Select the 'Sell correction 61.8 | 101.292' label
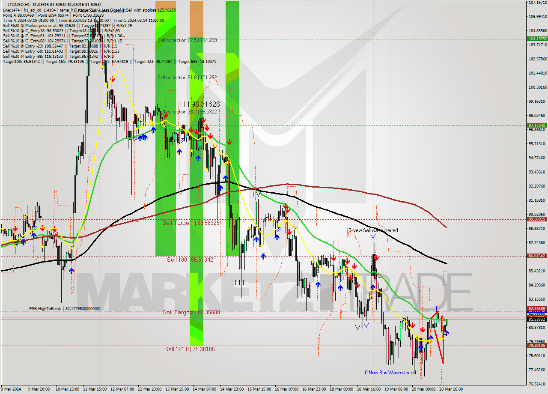The width and height of the screenshot is (548, 394). coord(187,78)
